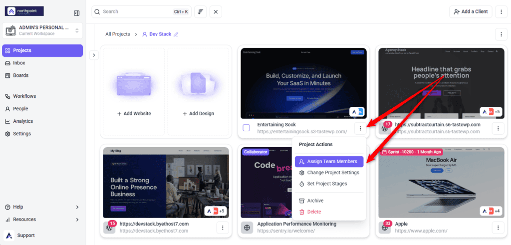Click the Dev Stack breadcrumb

(x=160, y=34)
